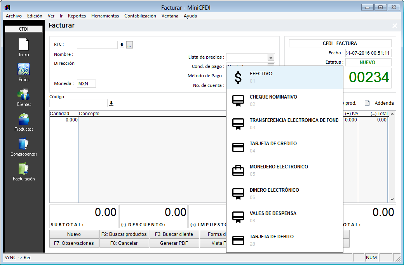Click the MiniCFDI application icon in title bar
This screenshot has height=265, width=404.
7,7
